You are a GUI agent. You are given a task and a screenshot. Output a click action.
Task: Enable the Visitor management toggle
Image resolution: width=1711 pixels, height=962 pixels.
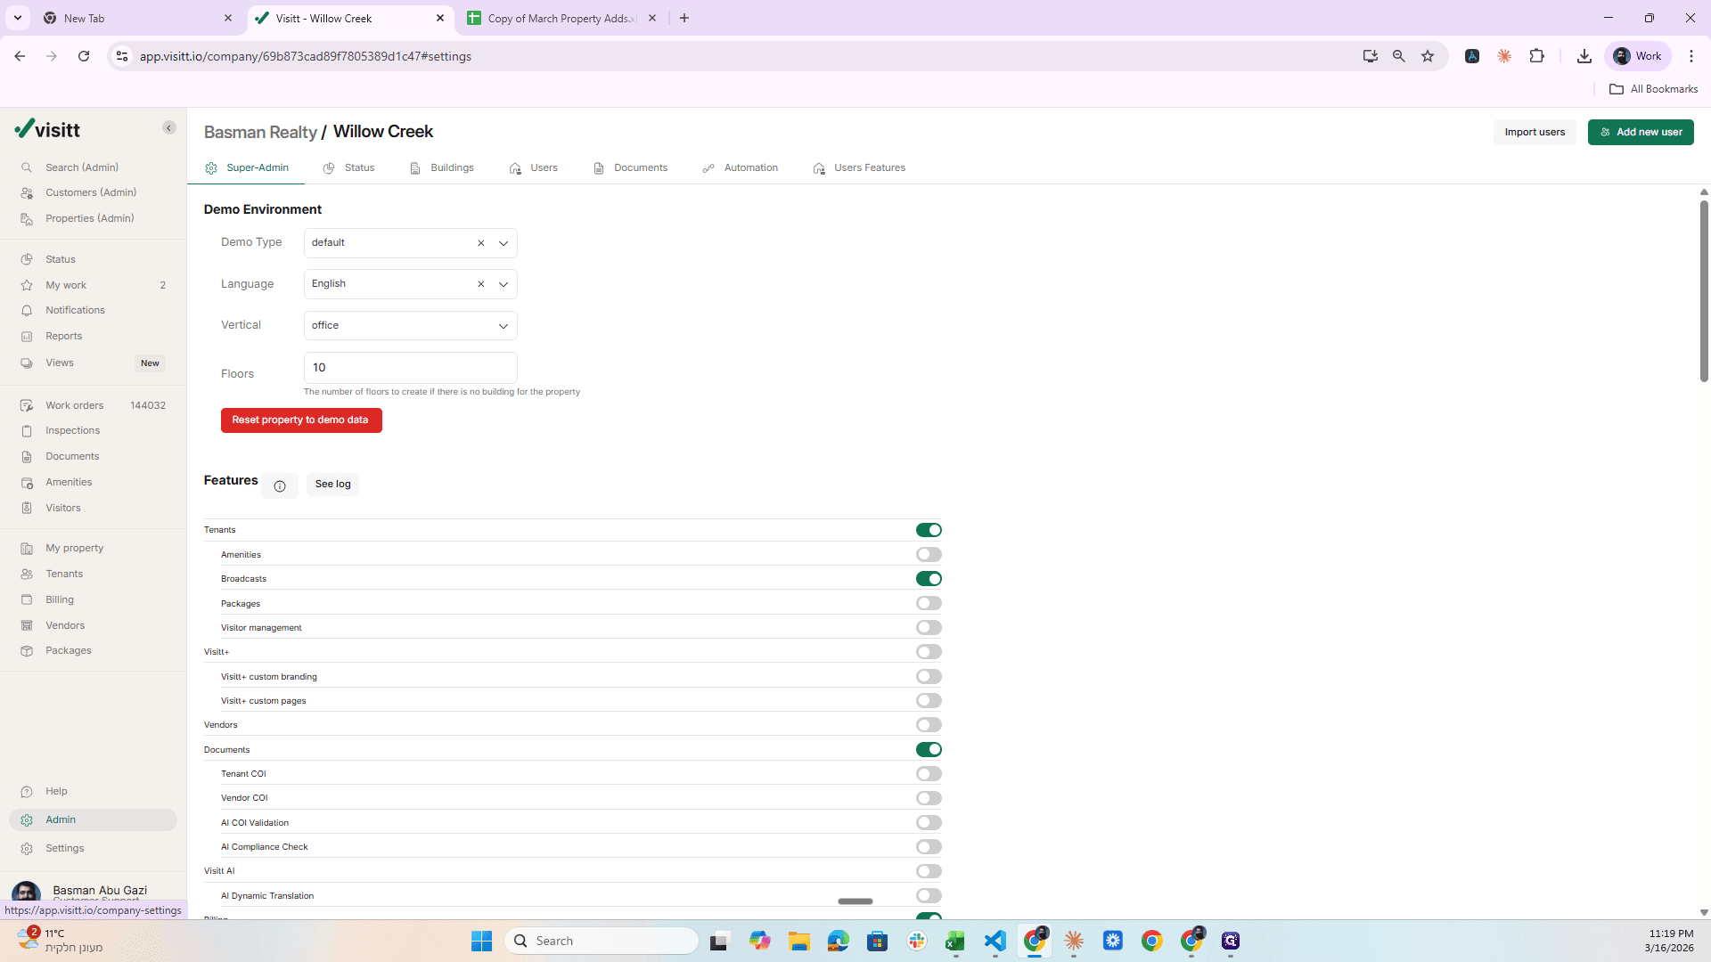point(929,628)
